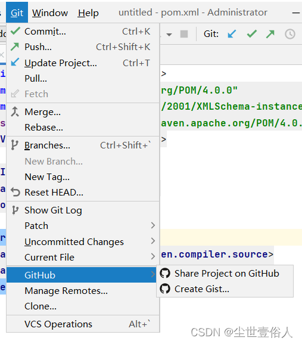
Task: Select Uncommitted Changes submenu entry
Action: (x=83, y=242)
